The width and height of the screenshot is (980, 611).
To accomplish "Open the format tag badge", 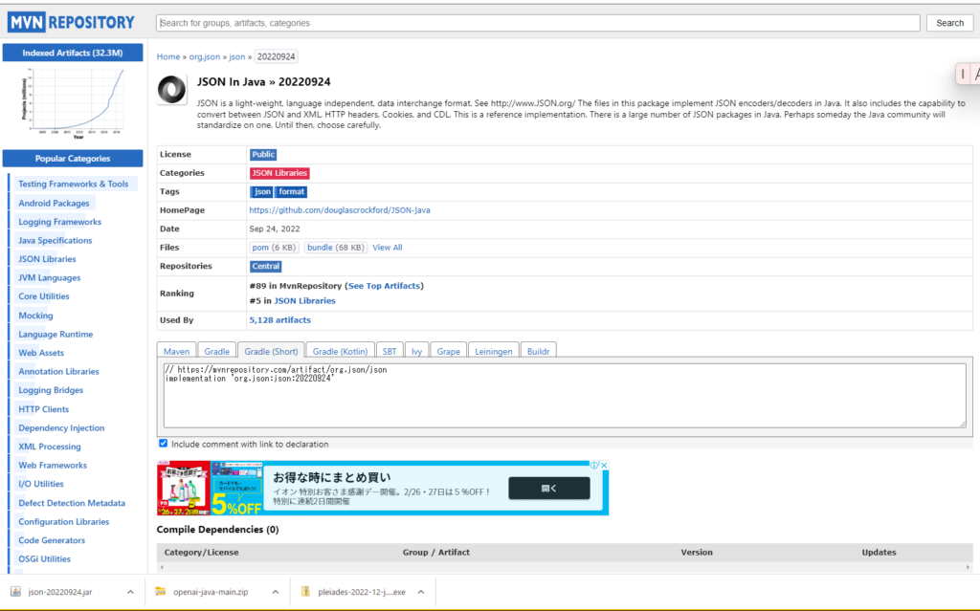I will pos(290,191).
